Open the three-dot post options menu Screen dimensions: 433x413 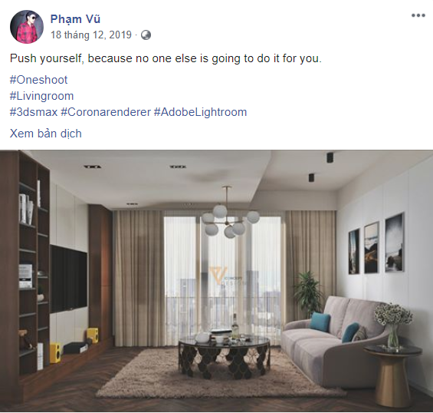pyautogui.click(x=418, y=15)
